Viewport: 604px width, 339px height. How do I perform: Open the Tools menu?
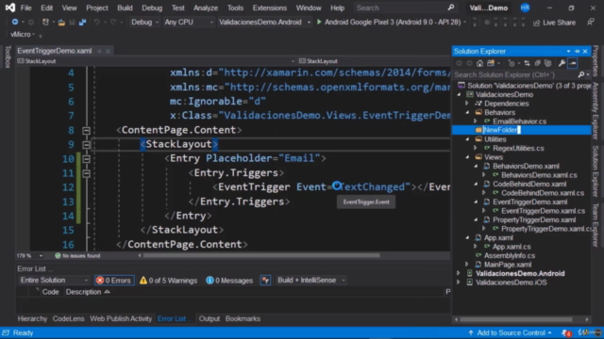coord(235,8)
